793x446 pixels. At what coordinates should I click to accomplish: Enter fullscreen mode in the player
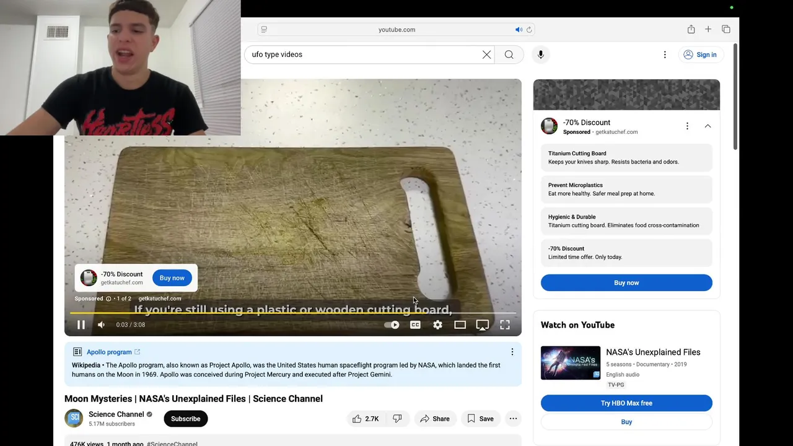pos(505,325)
